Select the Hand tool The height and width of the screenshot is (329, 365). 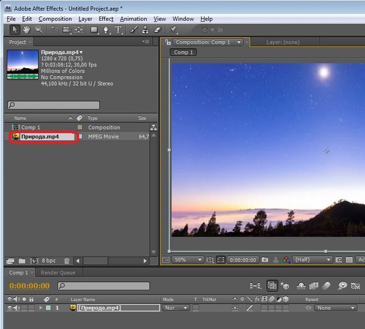pyautogui.click(x=27, y=29)
